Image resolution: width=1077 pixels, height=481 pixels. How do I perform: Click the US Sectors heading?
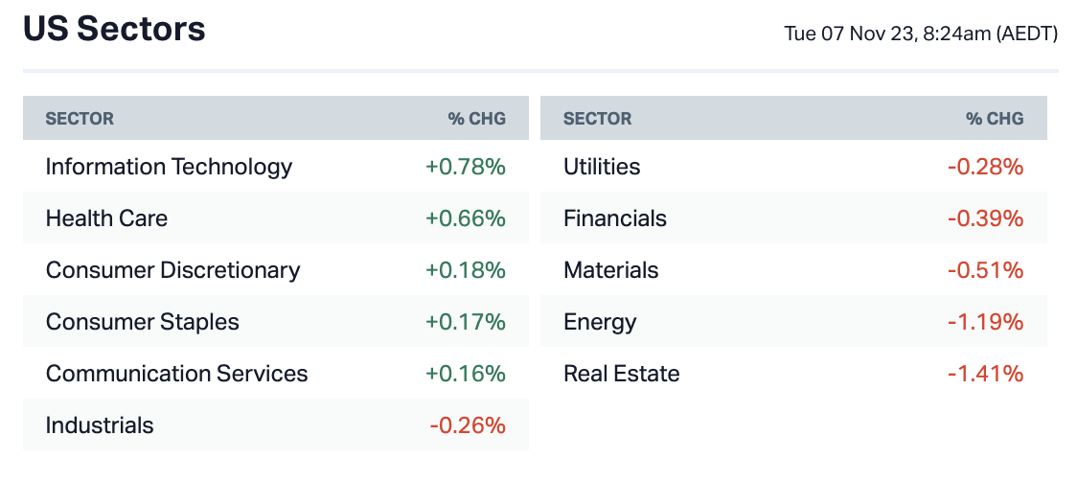114,30
